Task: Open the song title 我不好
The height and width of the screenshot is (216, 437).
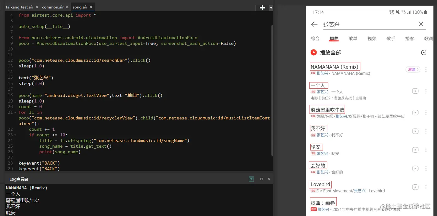Action: (x=318, y=128)
